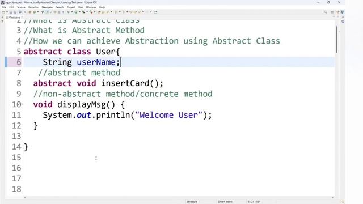
Task: Select the Test.java editor tab
Action: (14, 18)
